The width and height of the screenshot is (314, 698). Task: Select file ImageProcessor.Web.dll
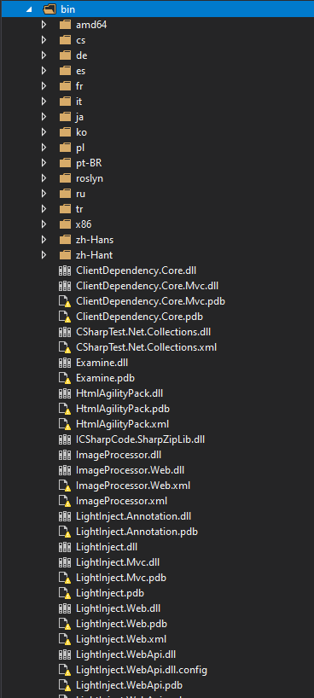(130, 470)
